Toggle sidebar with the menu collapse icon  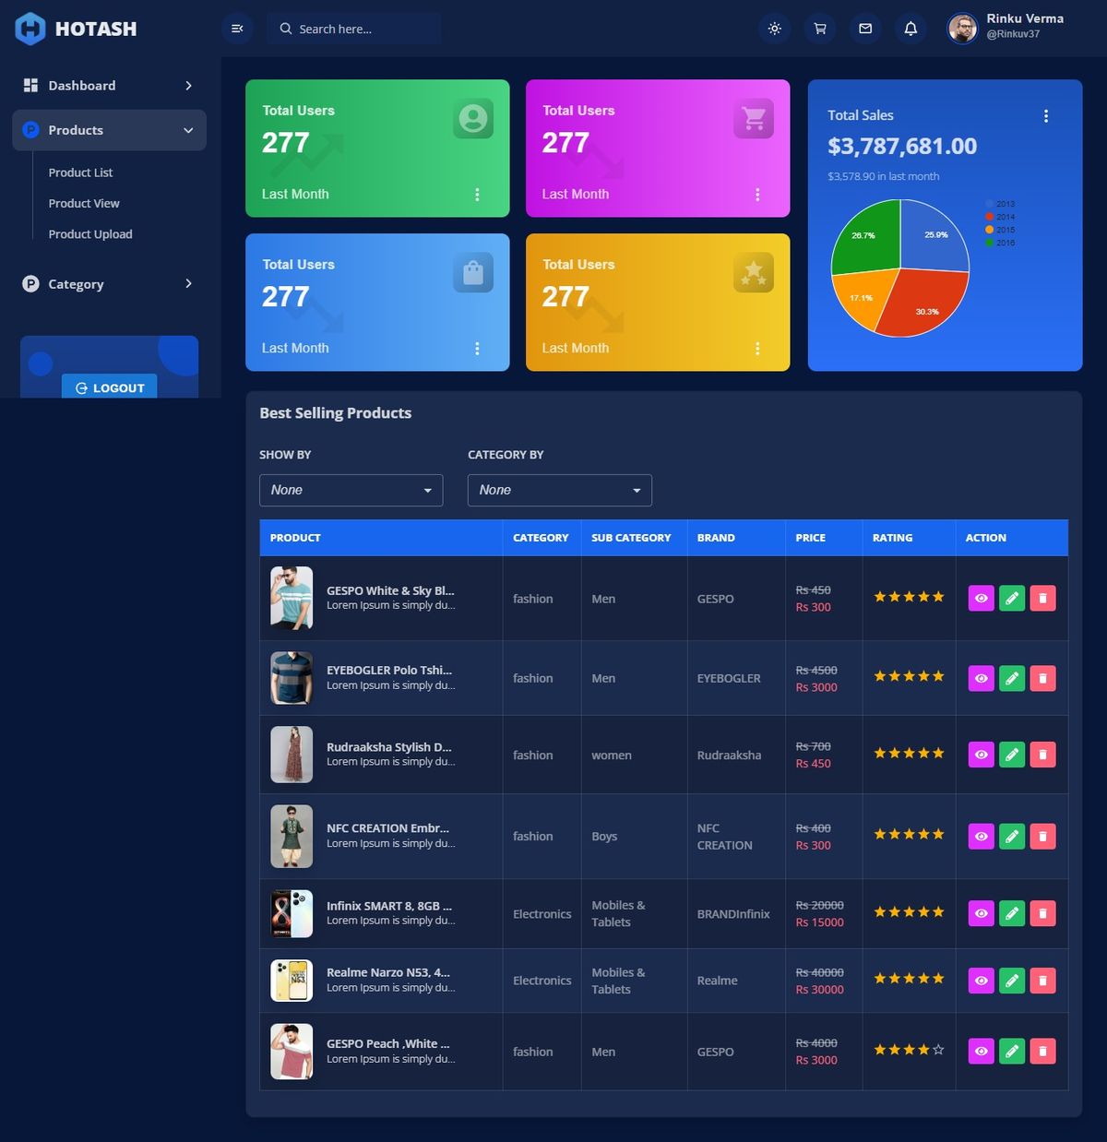tap(237, 29)
